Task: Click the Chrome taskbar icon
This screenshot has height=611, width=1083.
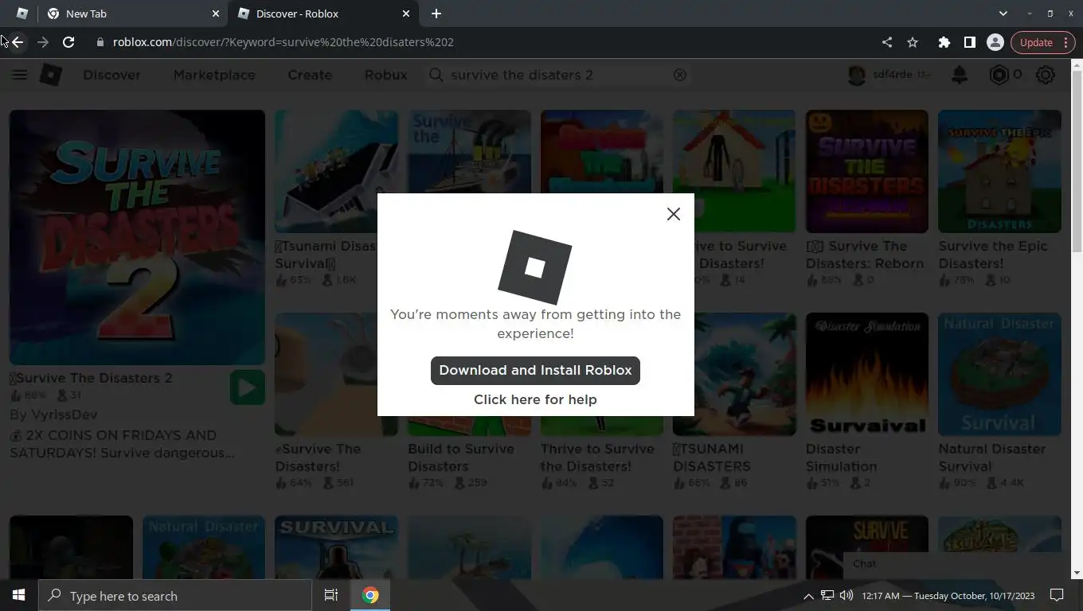Action: (x=370, y=595)
